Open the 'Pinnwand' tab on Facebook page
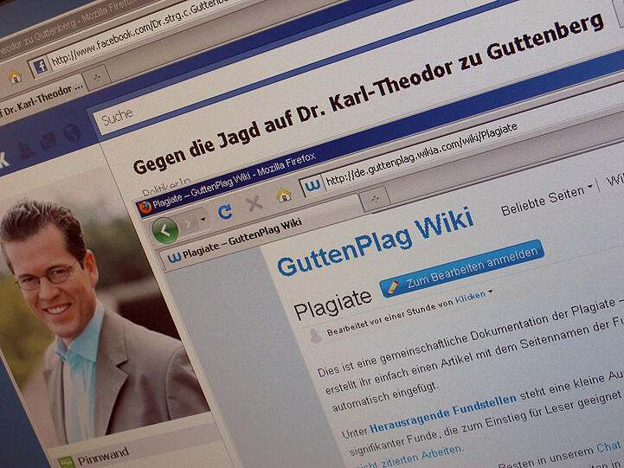Viewport: 624px width, 468px height. click(104, 456)
